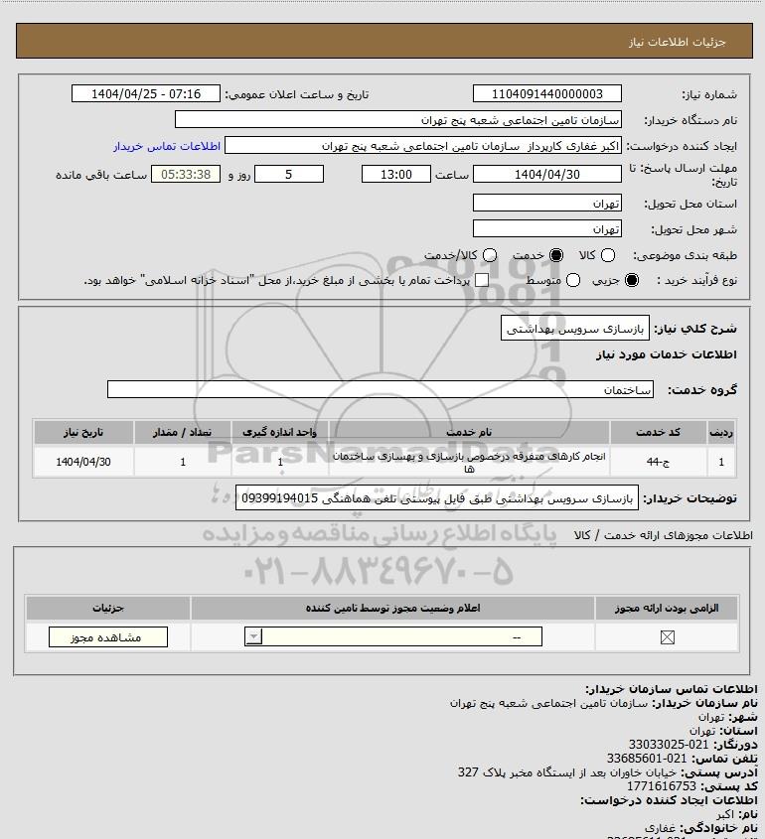Click the ردیف column header
The image size is (765, 839).
pos(721,432)
